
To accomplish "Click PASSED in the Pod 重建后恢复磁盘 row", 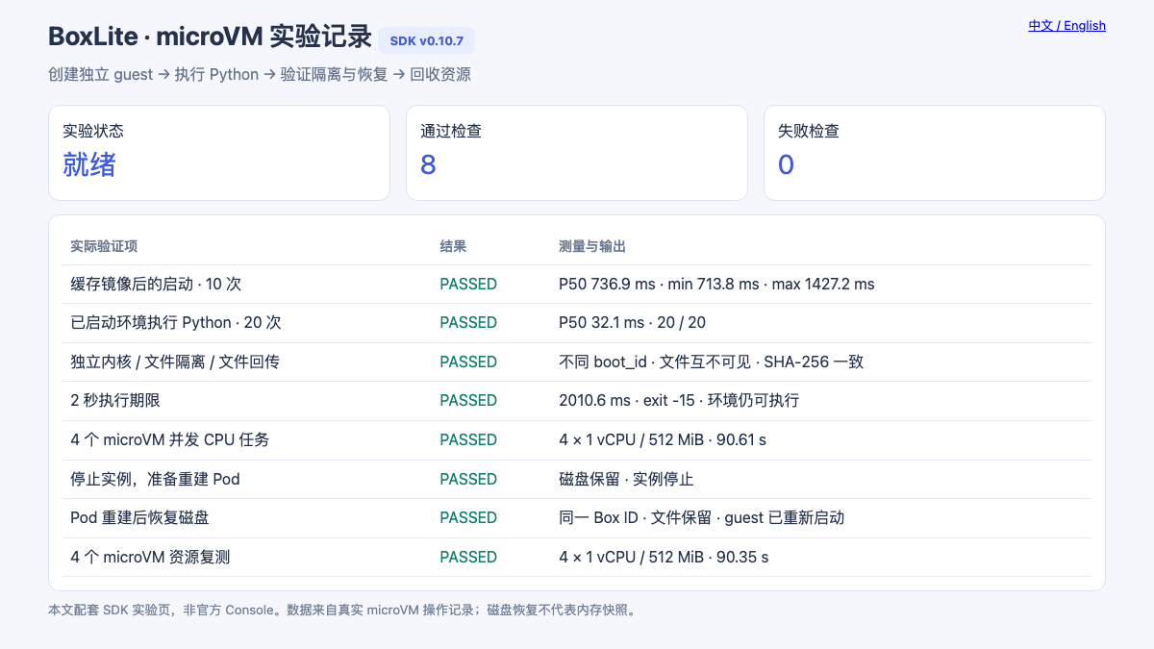I will coord(468,517).
